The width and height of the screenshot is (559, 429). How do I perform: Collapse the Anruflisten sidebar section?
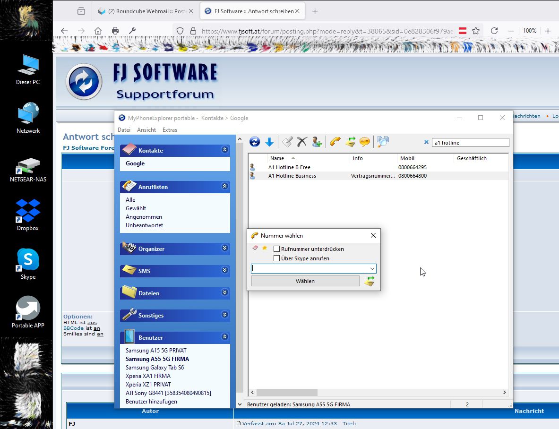[224, 187]
